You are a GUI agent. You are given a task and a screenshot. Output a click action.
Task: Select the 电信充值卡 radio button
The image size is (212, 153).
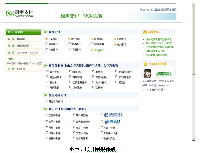(74, 138)
